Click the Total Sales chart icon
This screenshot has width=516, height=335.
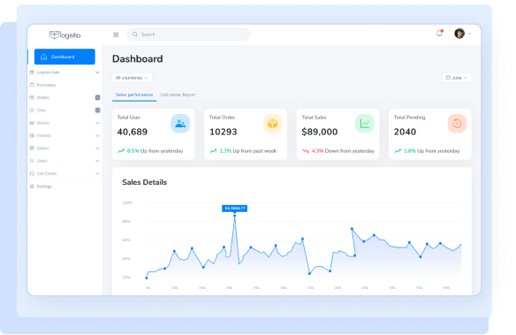365,124
